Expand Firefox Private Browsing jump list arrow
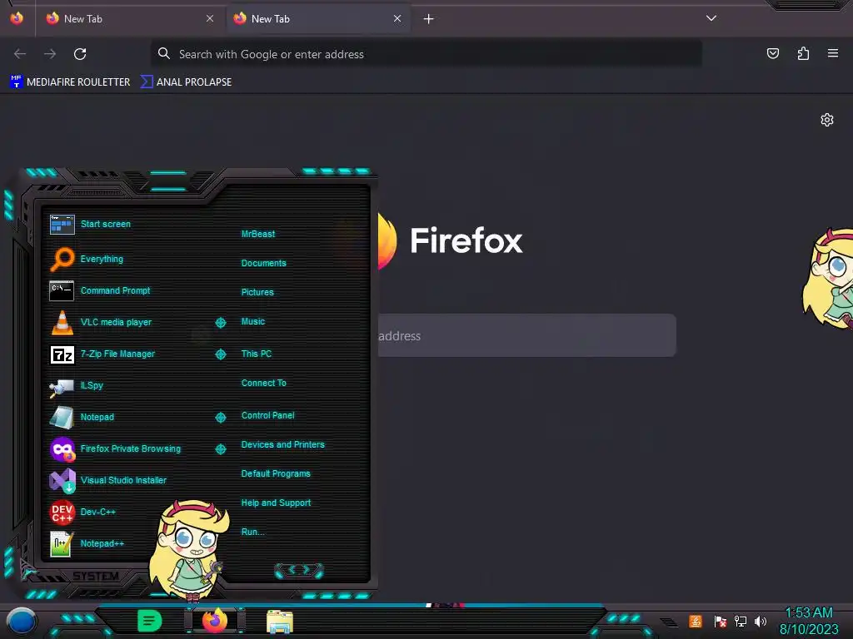Screen dimensions: 853x639 pyautogui.click(x=220, y=448)
